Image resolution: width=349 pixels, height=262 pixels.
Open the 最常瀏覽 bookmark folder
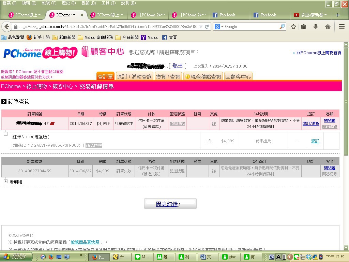point(13,38)
